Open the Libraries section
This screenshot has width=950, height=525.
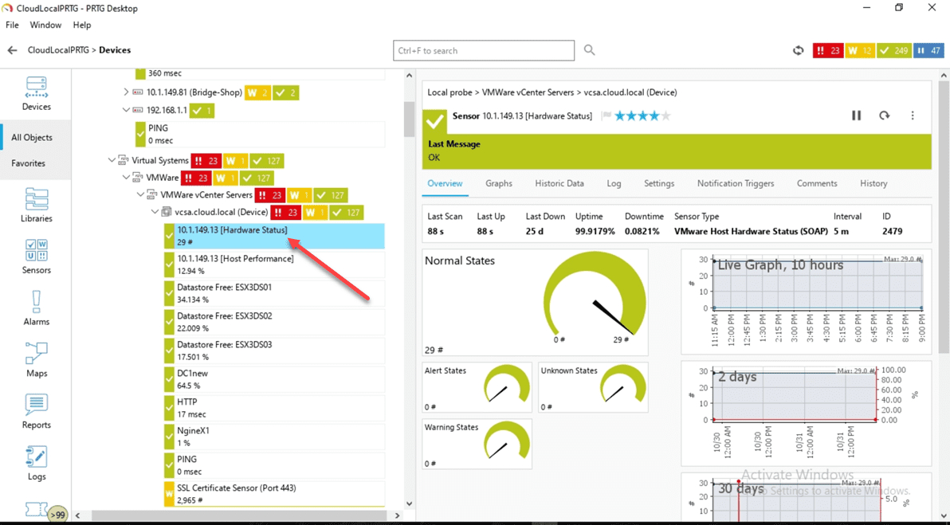coord(37,205)
